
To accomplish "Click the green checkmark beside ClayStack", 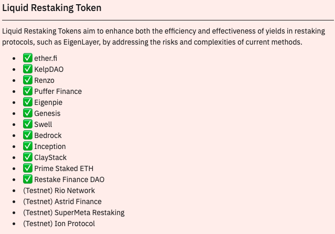I will pyautogui.click(x=28, y=157).
